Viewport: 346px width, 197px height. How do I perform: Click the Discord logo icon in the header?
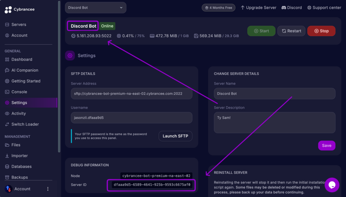pyautogui.click(x=284, y=8)
